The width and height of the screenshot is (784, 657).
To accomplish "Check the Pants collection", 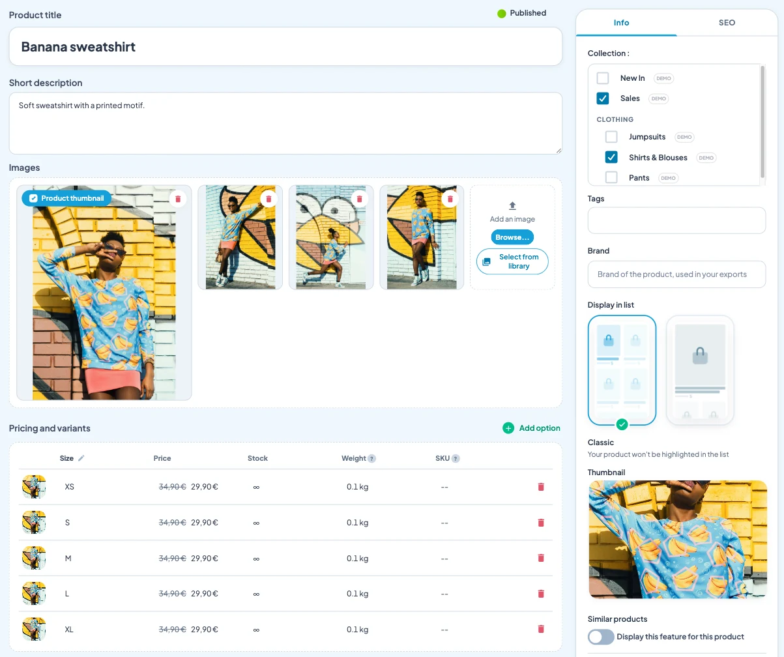I will [611, 177].
